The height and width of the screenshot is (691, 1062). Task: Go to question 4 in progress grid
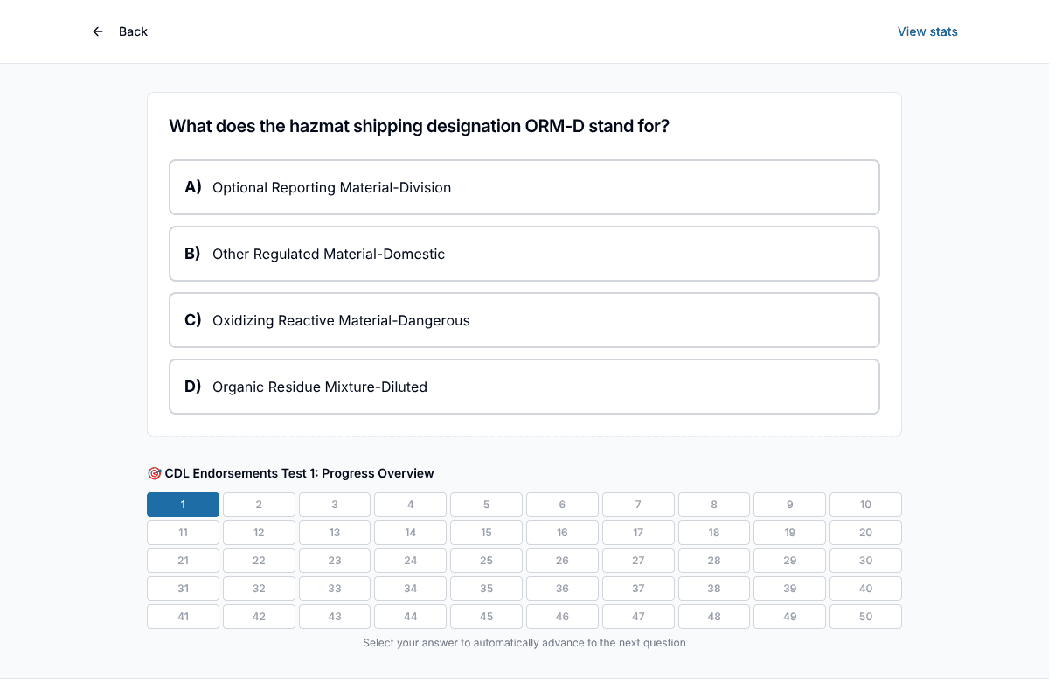411,505
